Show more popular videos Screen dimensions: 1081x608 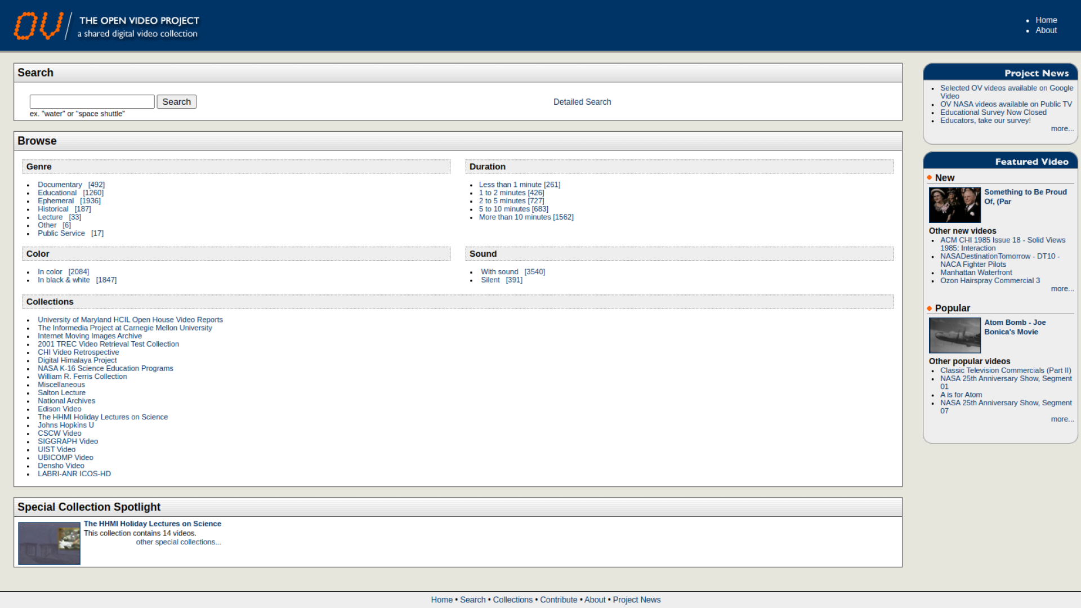(1062, 419)
